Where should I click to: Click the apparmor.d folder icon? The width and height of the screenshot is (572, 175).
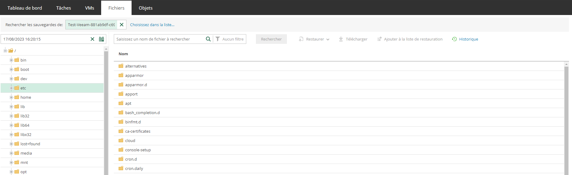[121, 84]
